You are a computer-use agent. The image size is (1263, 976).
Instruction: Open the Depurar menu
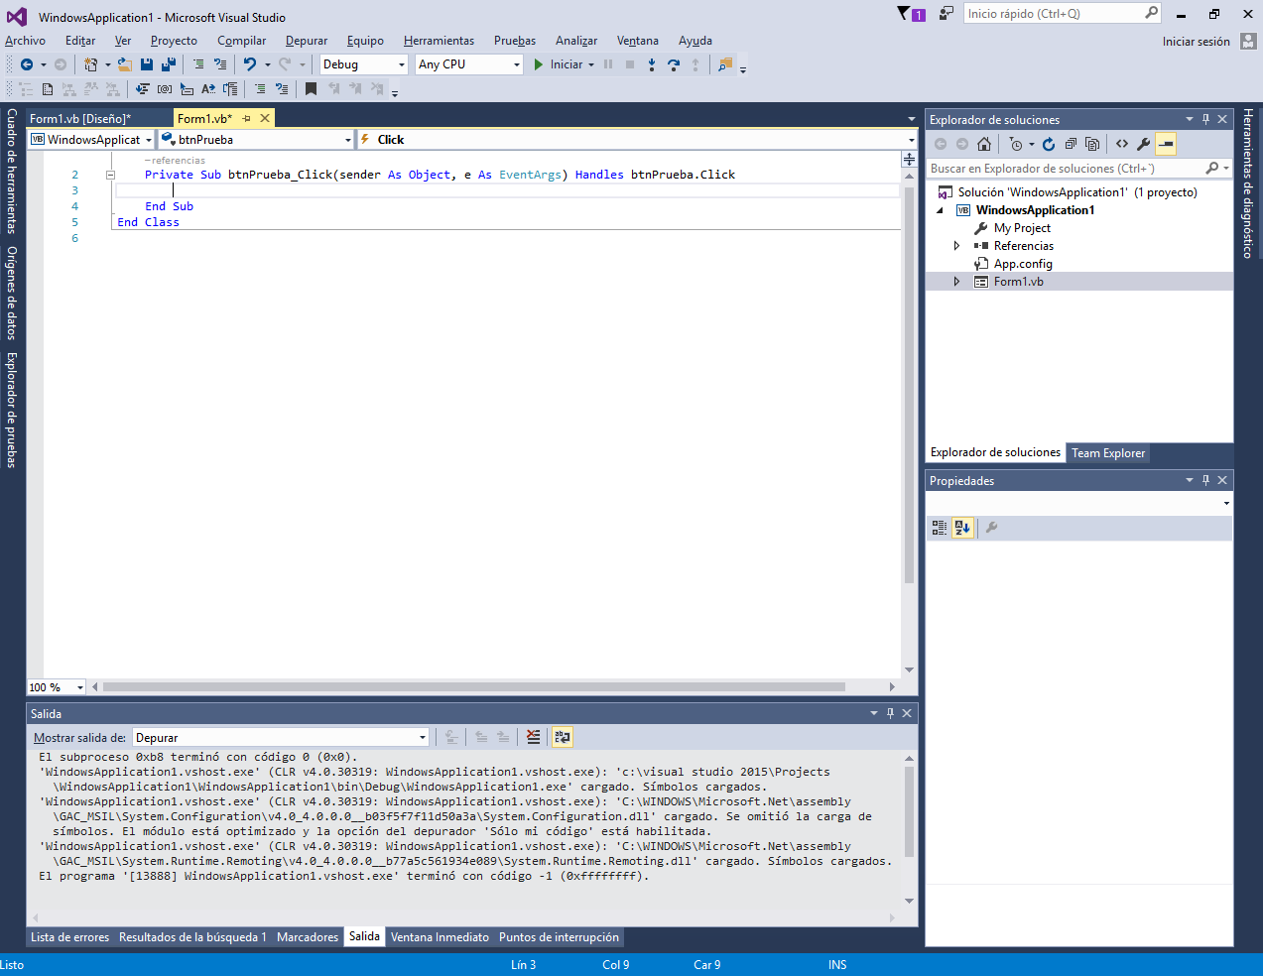[306, 40]
